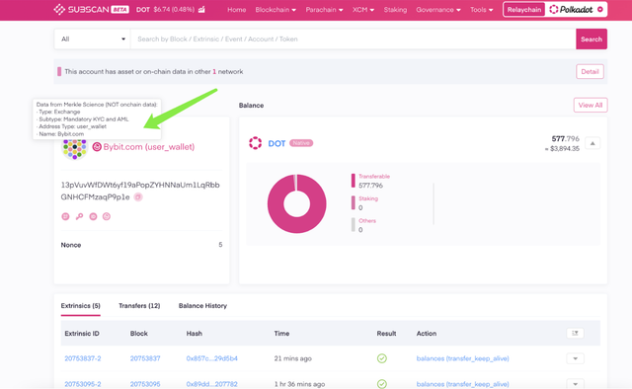The width and height of the screenshot is (632, 389).
Task: Click the Others color swatch
Action: point(354,225)
